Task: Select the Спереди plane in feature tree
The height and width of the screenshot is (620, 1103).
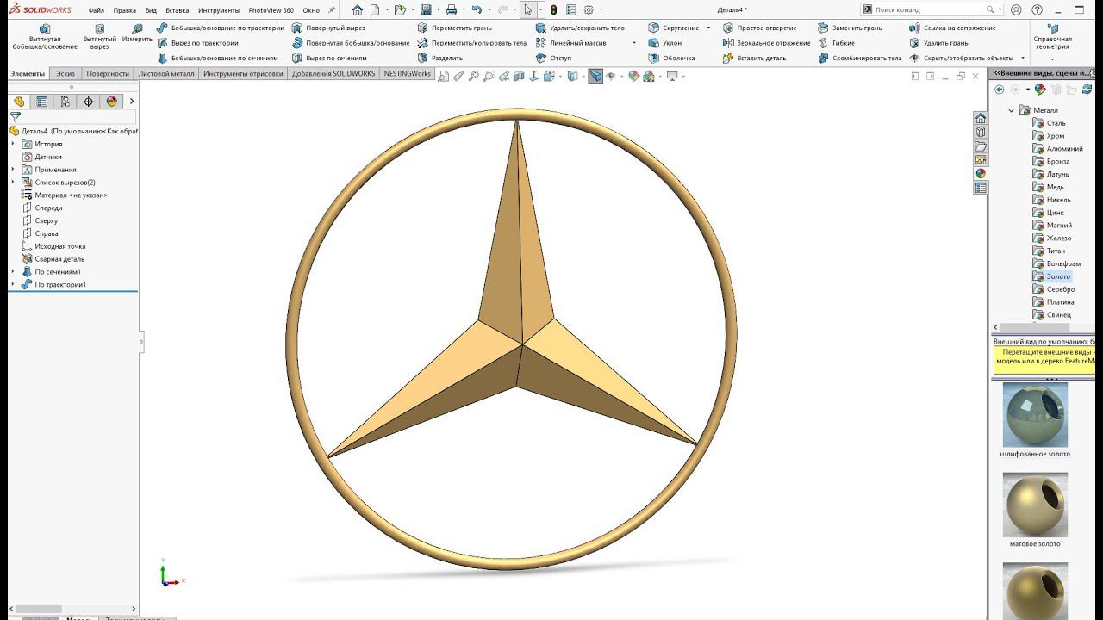Action: click(x=48, y=208)
